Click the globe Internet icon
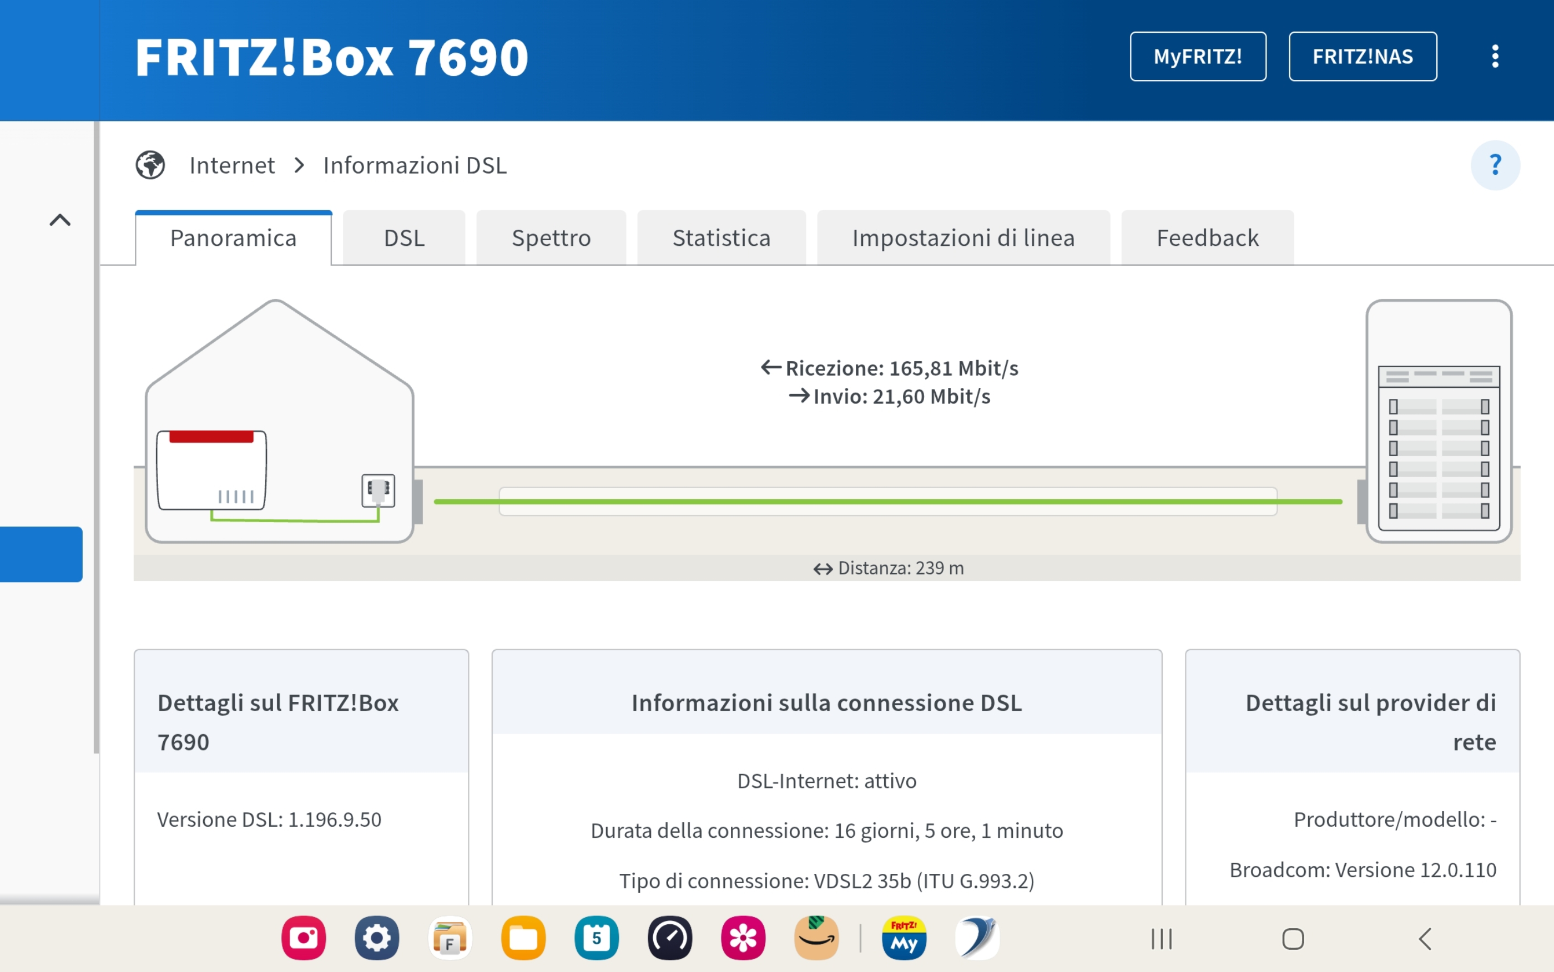 click(x=150, y=165)
